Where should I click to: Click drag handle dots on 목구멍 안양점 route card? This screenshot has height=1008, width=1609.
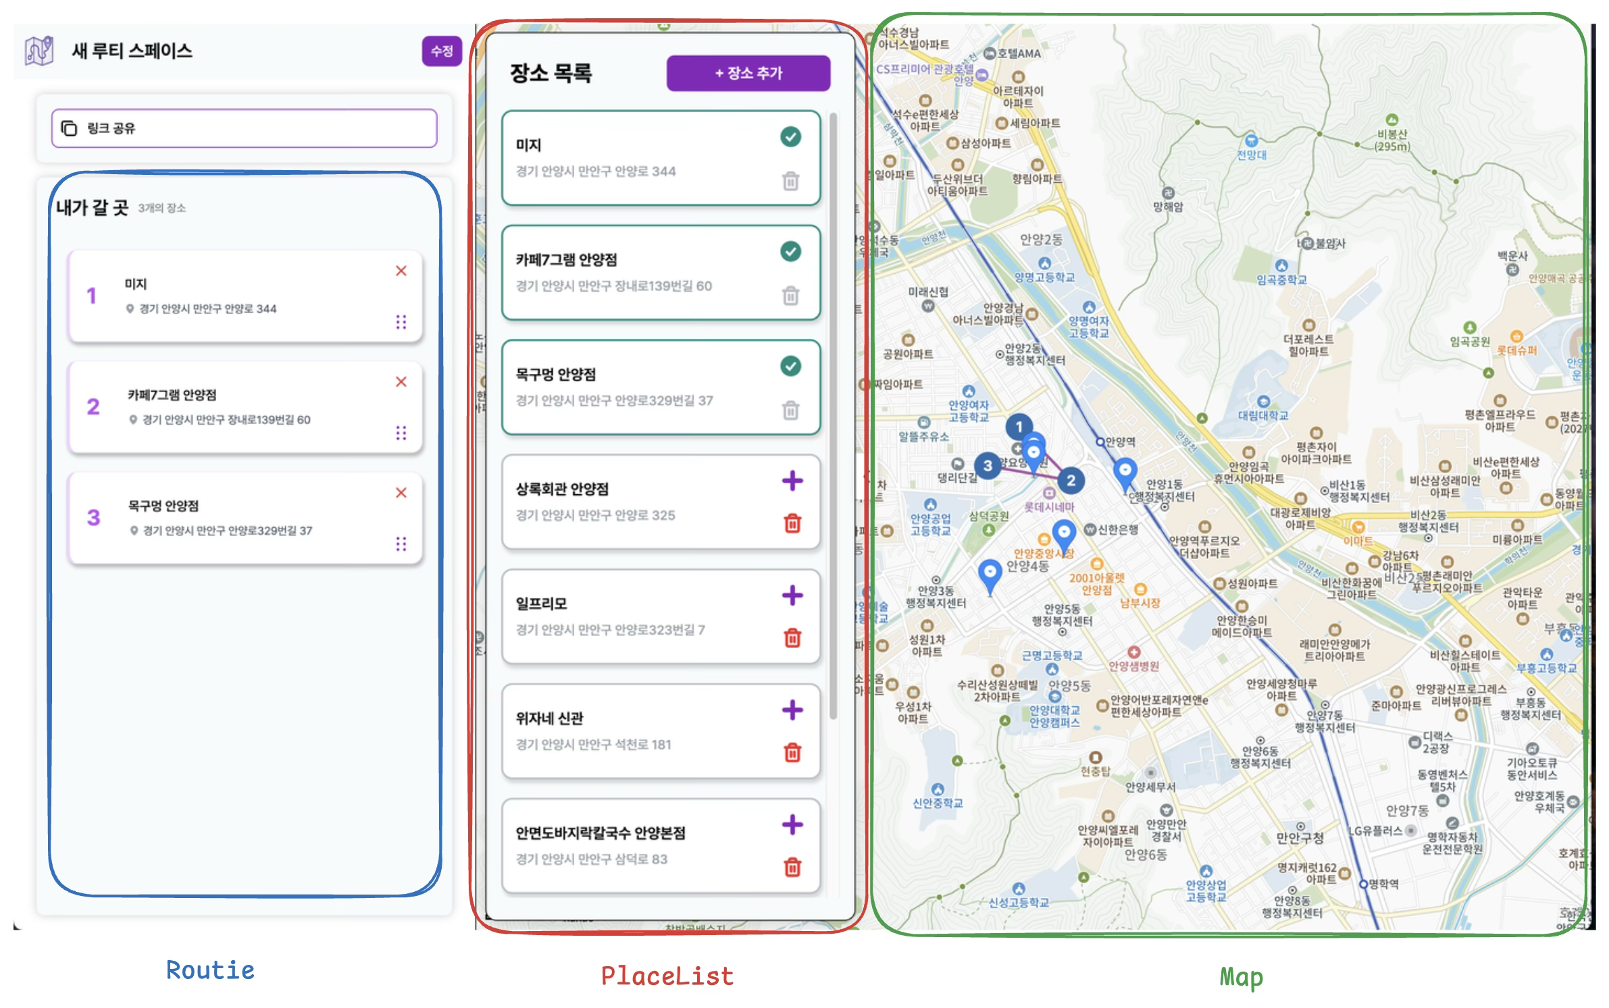pyautogui.click(x=401, y=543)
